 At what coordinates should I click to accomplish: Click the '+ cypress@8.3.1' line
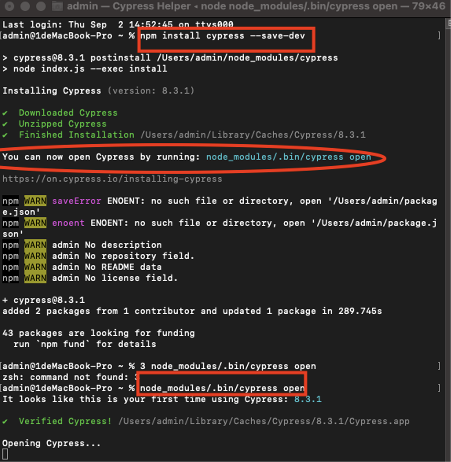[x=44, y=300]
